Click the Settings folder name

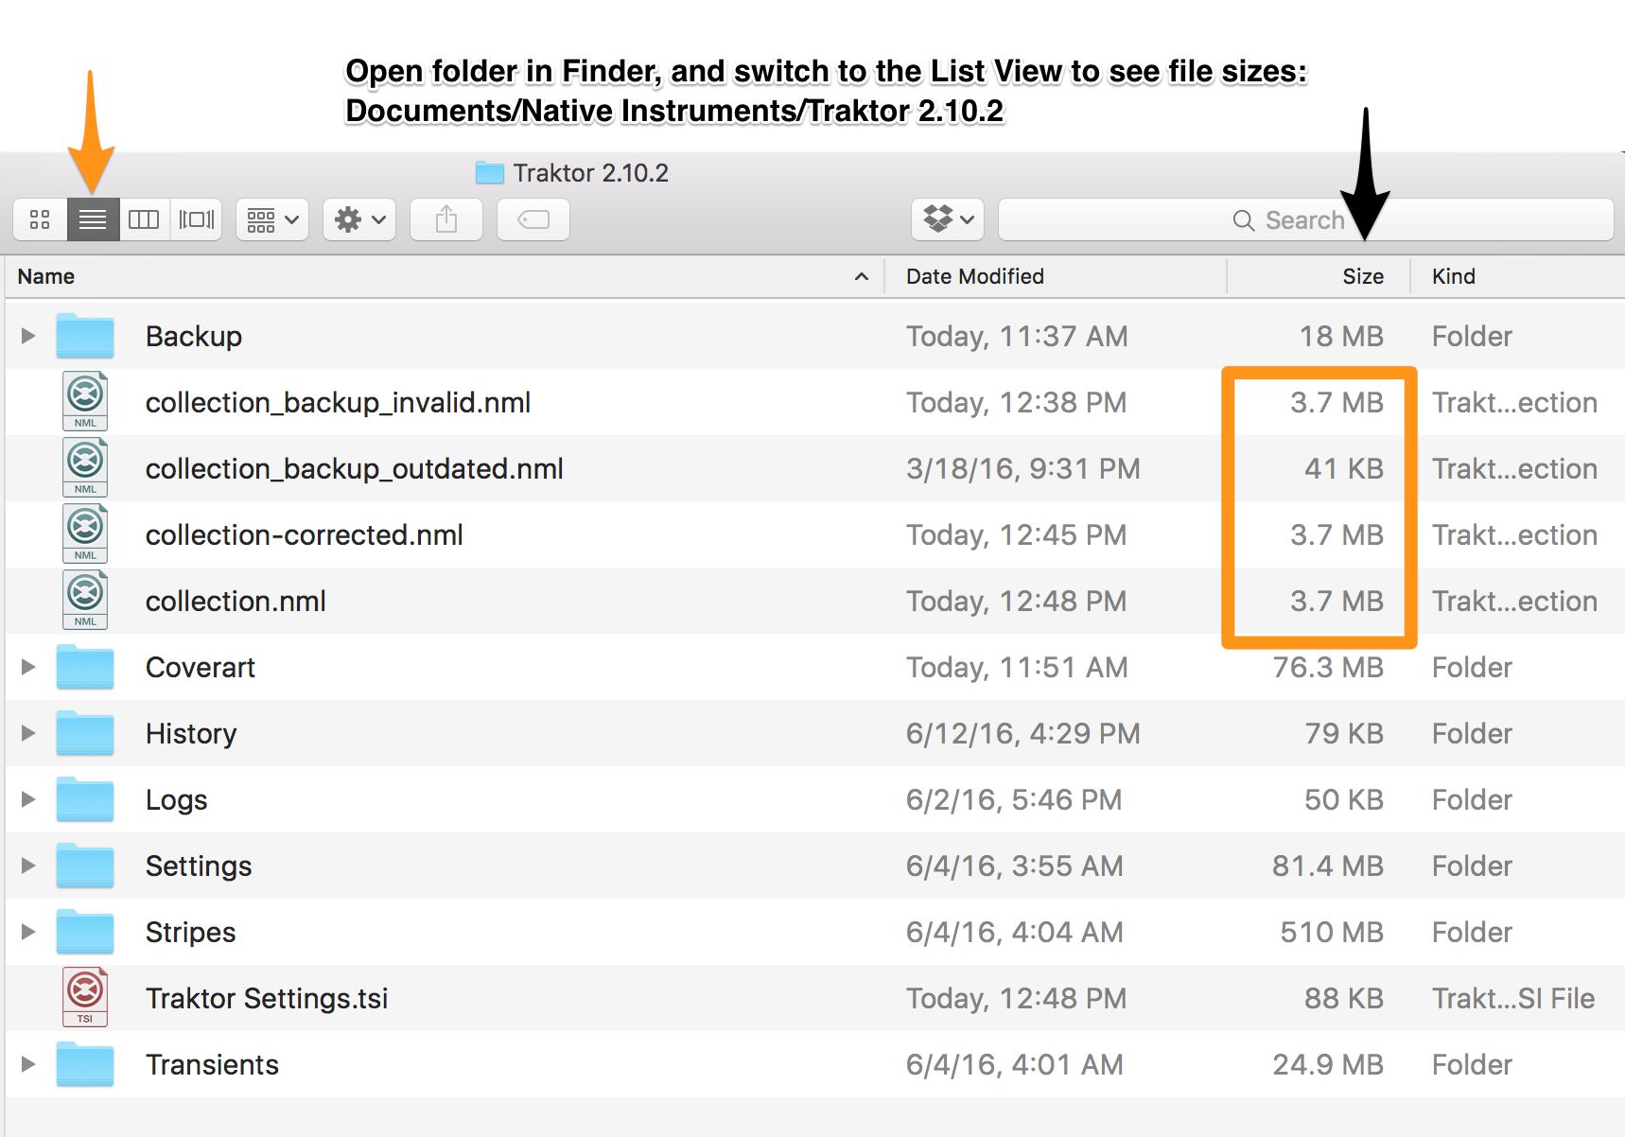[x=199, y=866]
